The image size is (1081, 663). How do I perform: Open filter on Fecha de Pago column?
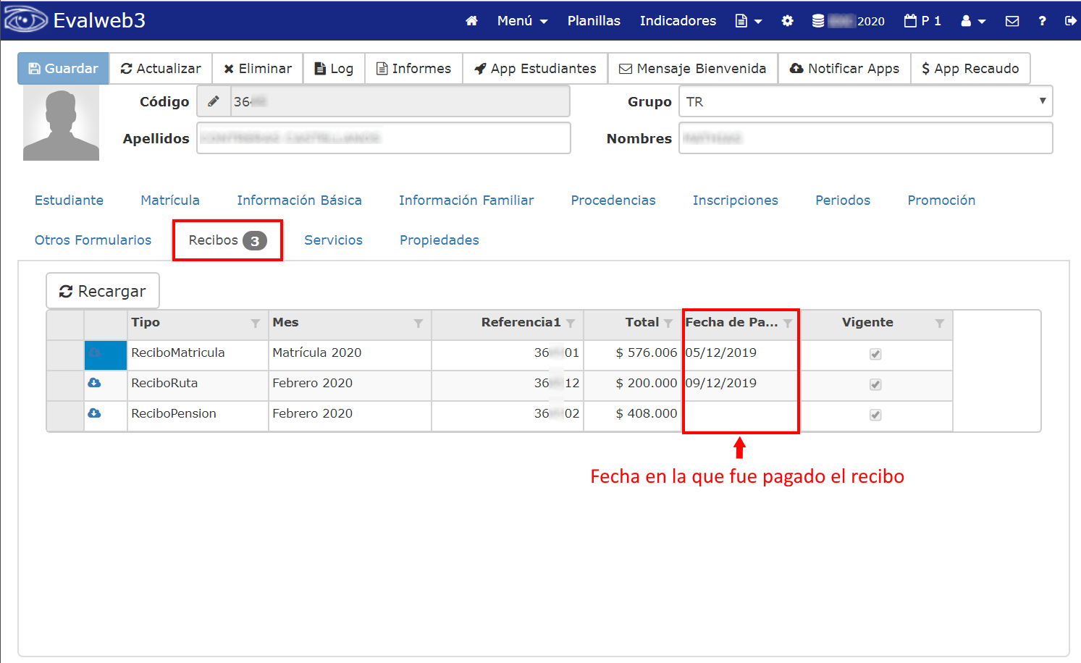[x=788, y=324]
